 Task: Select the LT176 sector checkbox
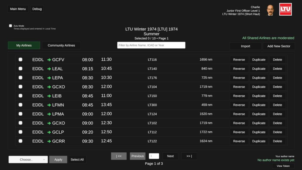pos(20,78)
